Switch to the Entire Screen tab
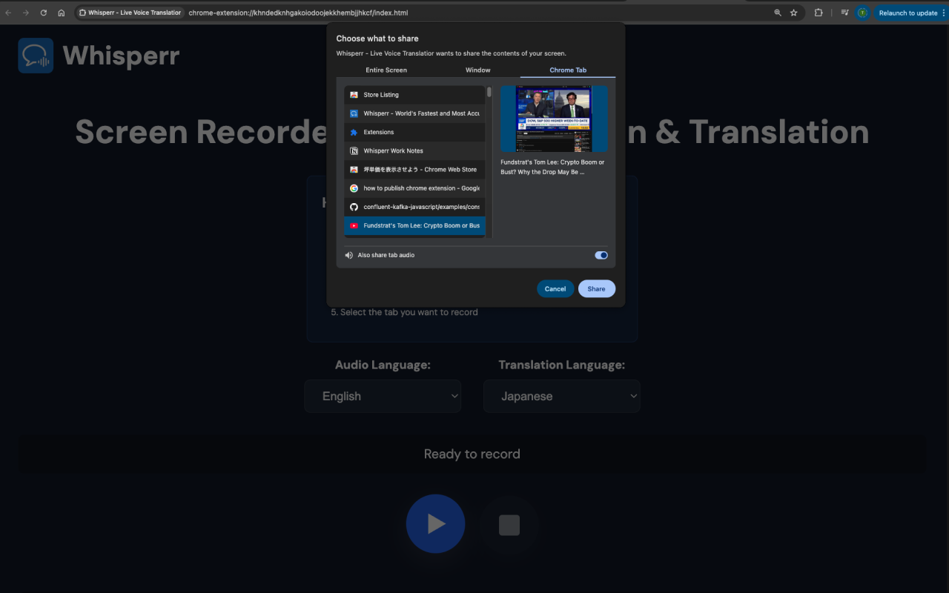The image size is (949, 593). [386, 70]
